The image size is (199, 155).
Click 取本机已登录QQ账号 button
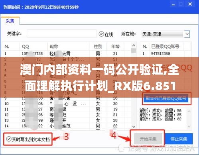tap(166, 98)
